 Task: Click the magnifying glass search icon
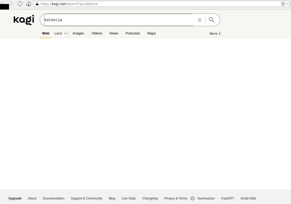tap(212, 20)
